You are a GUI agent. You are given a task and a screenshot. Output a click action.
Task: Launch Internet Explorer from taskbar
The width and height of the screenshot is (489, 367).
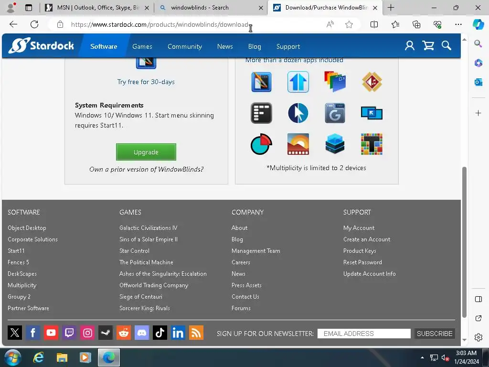pos(38,357)
